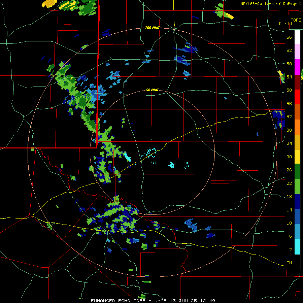Click the orange 38-42 kft legend swatch
This screenshot has width=303, height=303.
click(297, 127)
